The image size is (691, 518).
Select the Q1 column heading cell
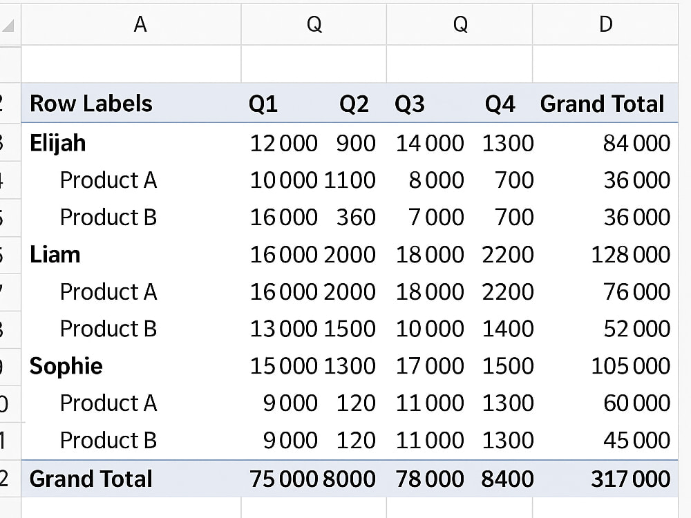pyautogui.click(x=263, y=104)
